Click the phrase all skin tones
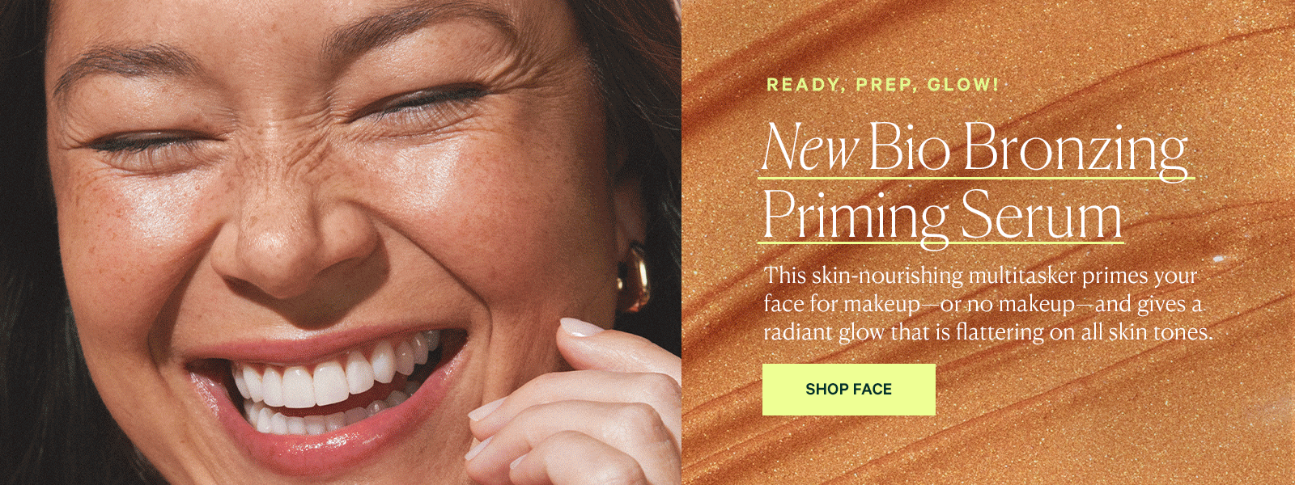This screenshot has height=485, width=1295. (1148, 332)
